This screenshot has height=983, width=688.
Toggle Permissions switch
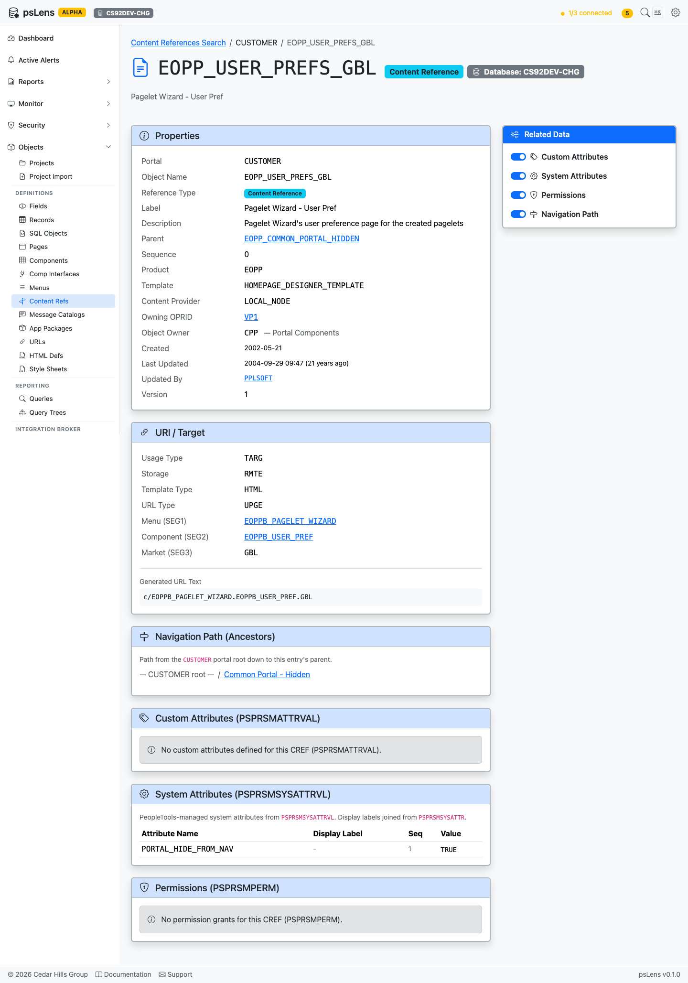click(x=518, y=195)
